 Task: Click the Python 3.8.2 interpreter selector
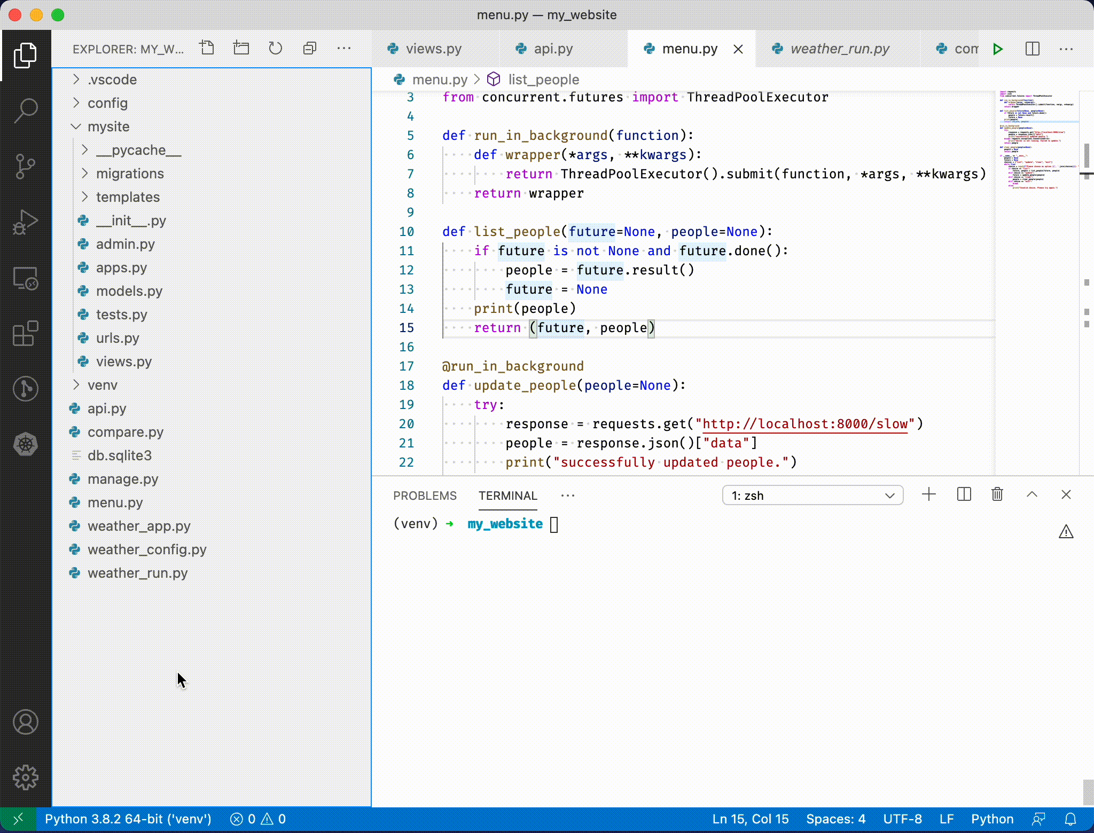click(128, 819)
